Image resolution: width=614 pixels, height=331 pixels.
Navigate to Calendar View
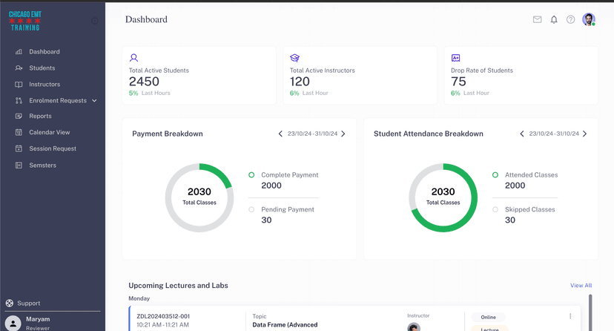(49, 132)
